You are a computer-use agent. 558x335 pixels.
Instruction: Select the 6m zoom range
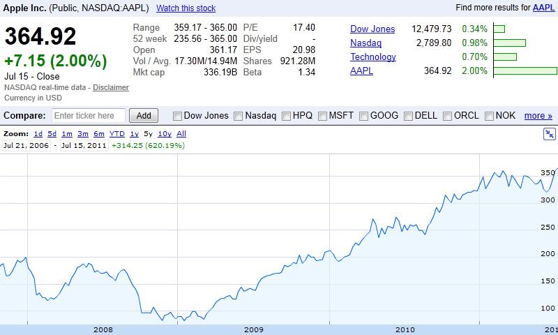99,134
